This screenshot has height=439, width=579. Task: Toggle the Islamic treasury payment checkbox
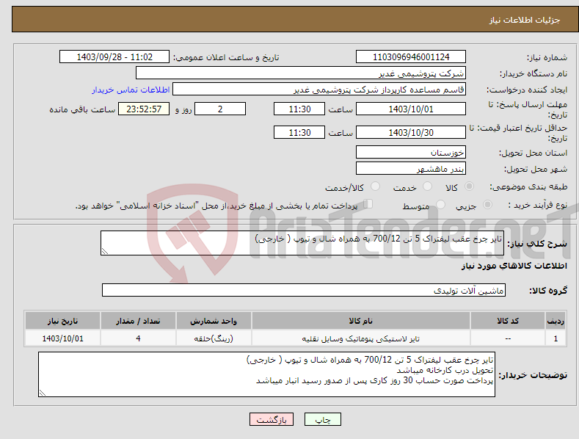[x=368, y=204]
